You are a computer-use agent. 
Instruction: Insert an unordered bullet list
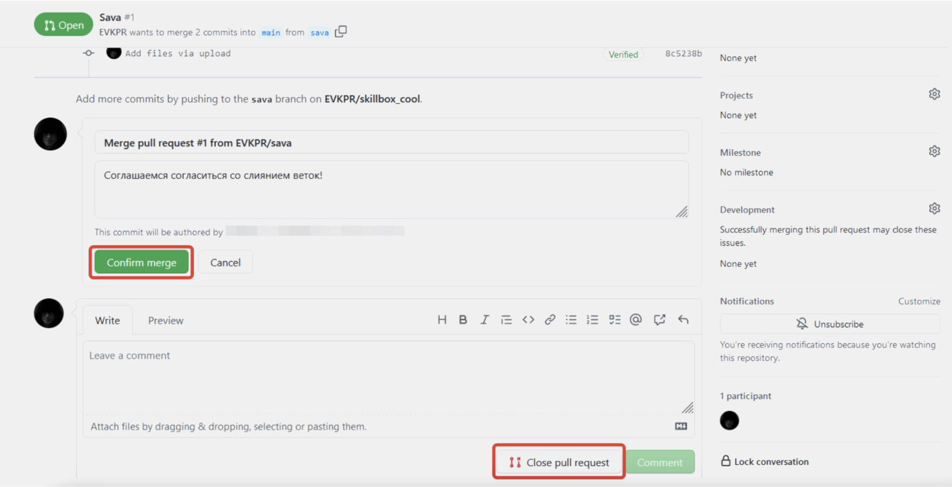coord(571,320)
